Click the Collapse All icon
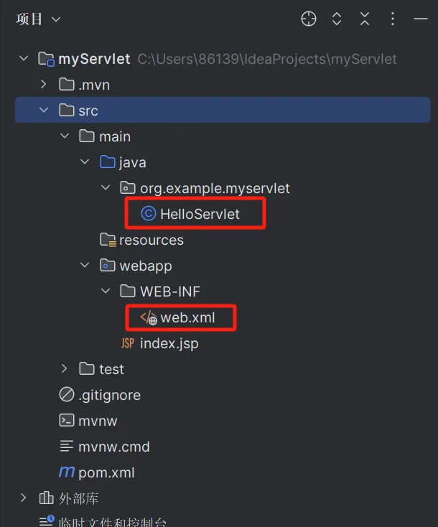 point(365,19)
